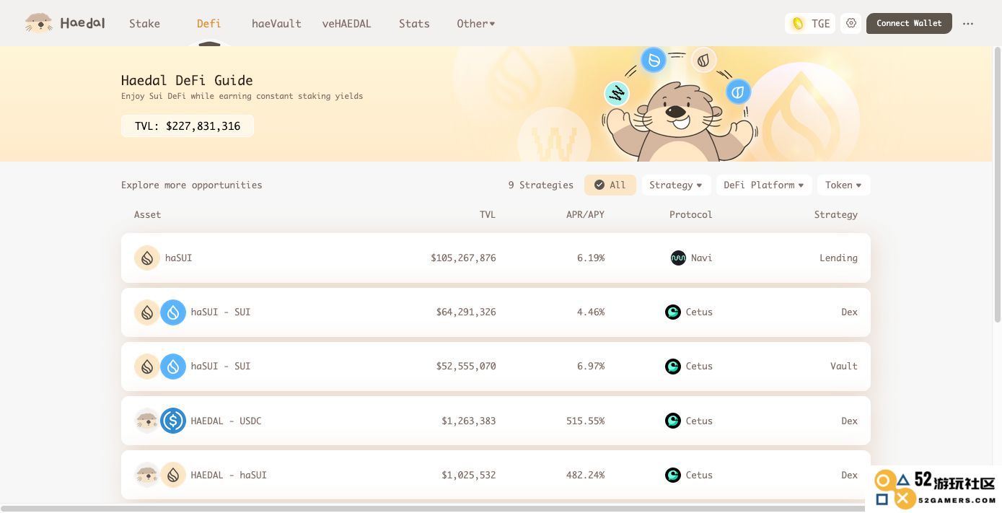Viewport: 1002px width, 513px height.
Task: Click the Lending strategy label
Action: pyautogui.click(x=838, y=258)
